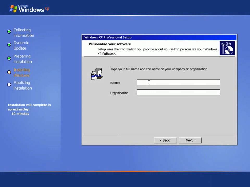Focus the Name text field
250x187 pixels.
pyautogui.click(x=178, y=83)
